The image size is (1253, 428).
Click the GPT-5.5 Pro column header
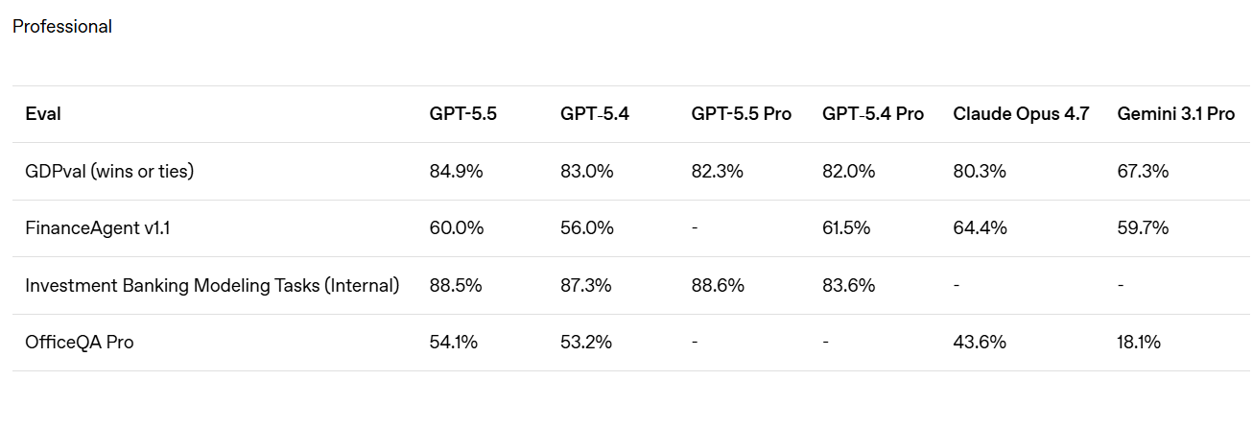pyautogui.click(x=741, y=114)
